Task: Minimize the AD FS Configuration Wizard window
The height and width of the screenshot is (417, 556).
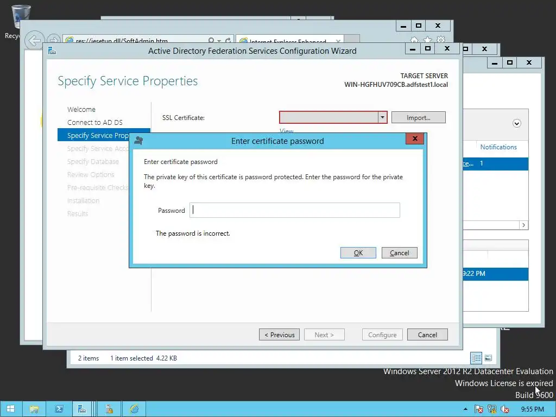Action: coord(413,49)
